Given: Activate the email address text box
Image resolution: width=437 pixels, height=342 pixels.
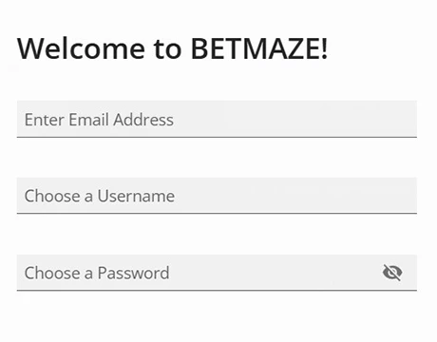Looking at the screenshot, I should pyautogui.click(x=217, y=119).
